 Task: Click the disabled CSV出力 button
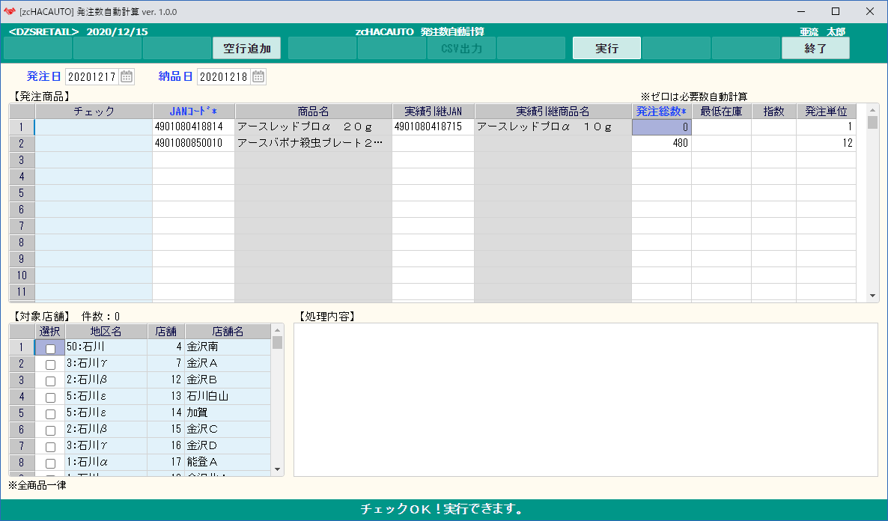(x=461, y=48)
